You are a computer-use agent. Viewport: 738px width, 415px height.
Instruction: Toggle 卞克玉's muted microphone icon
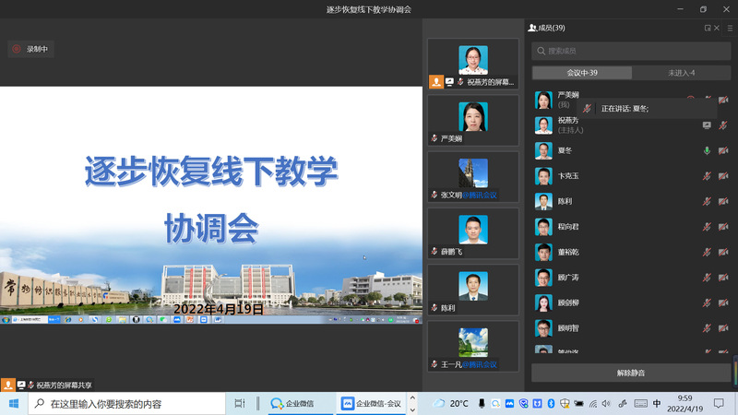(x=708, y=175)
